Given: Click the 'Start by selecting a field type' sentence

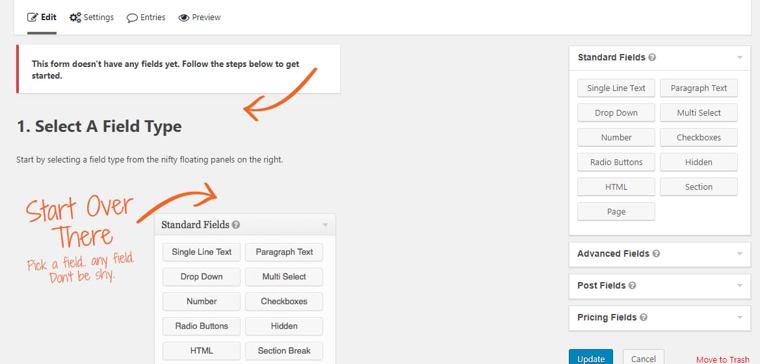Looking at the screenshot, I should click(150, 159).
